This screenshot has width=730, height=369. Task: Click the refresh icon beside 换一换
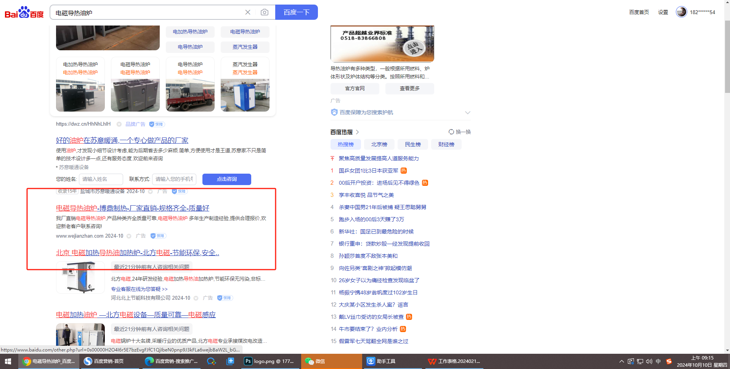tap(451, 132)
